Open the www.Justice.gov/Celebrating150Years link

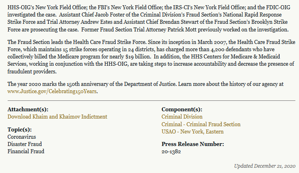point(52,92)
